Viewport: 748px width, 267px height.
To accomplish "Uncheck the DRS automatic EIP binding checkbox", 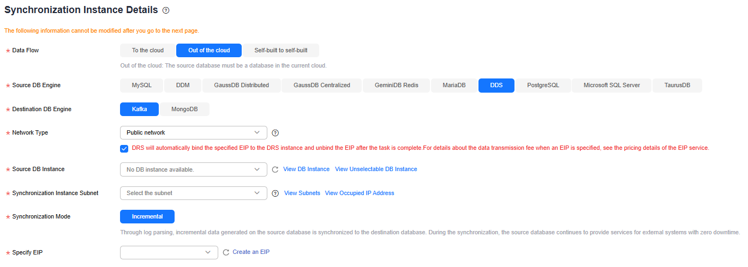I will (124, 148).
